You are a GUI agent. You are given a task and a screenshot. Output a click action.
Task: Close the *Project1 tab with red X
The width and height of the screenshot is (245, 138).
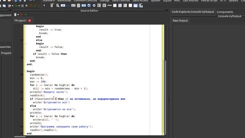pyautogui.click(x=29, y=20)
